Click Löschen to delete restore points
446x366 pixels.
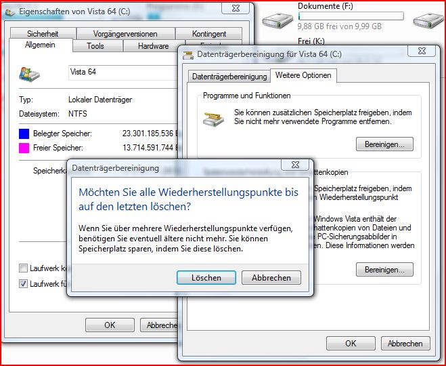coord(206,277)
